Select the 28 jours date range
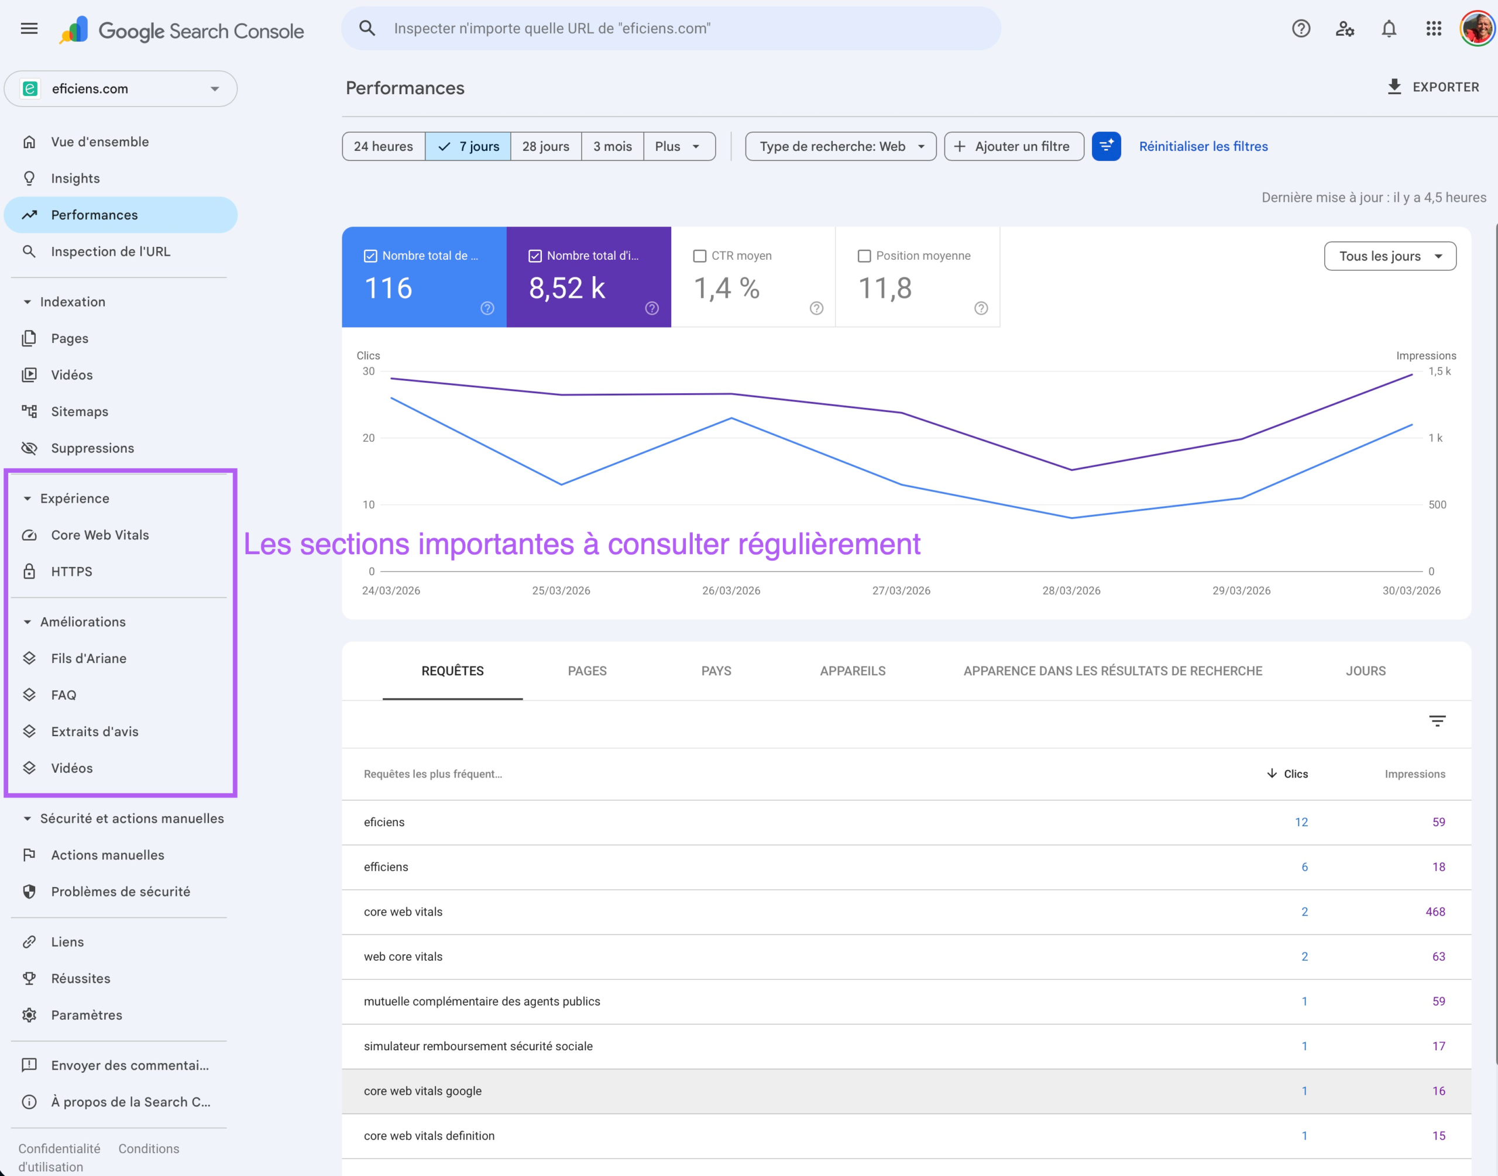Image resolution: width=1498 pixels, height=1176 pixels. [x=545, y=146]
